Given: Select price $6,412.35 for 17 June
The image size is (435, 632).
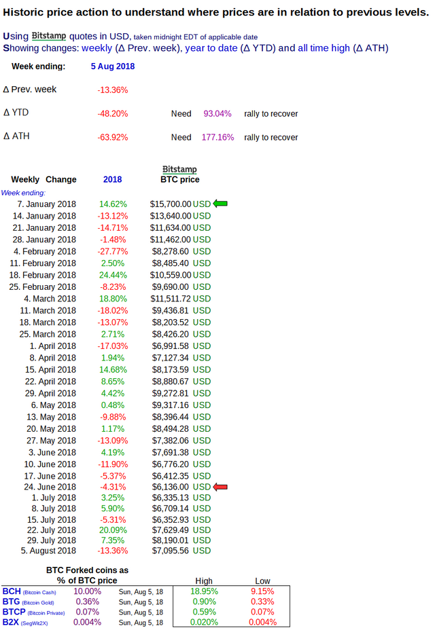Looking at the screenshot, I should [x=171, y=476].
